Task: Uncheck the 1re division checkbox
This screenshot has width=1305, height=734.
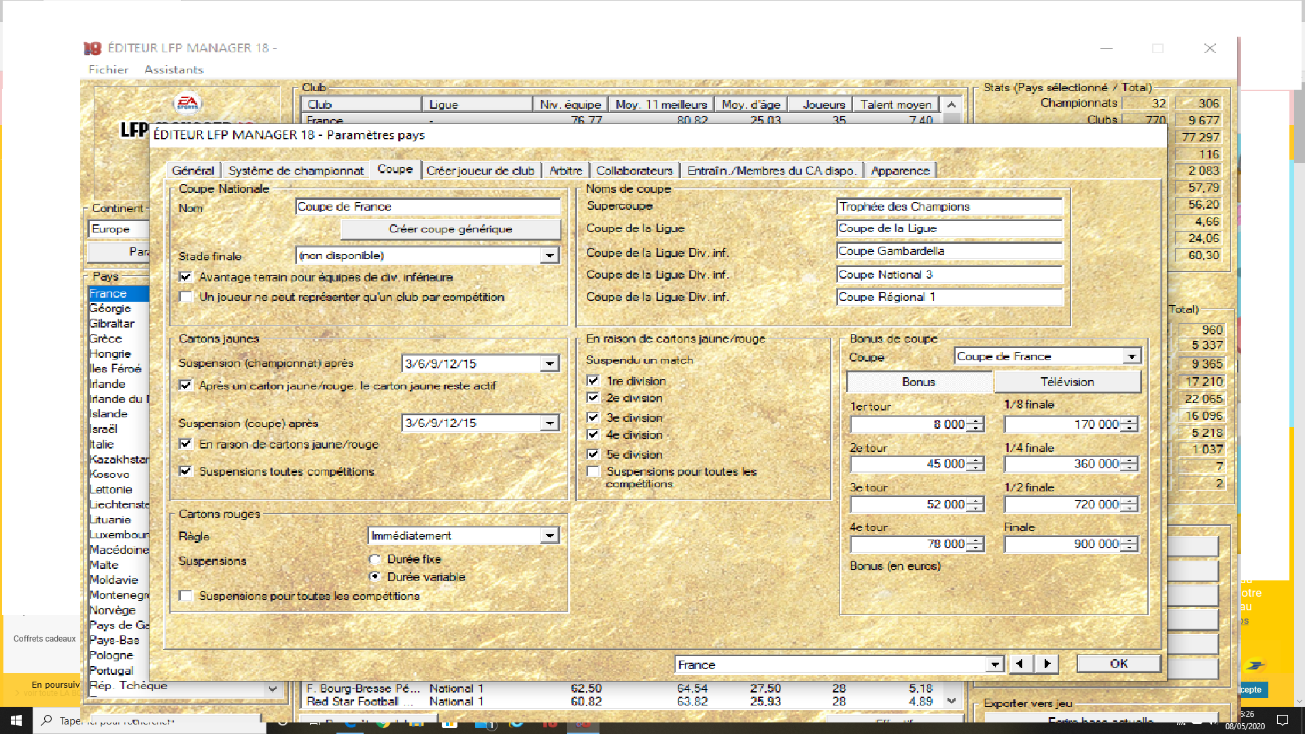Action: (593, 381)
